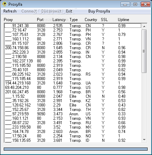Screen dimensions: 152x155
Task: Click uptime value 0.56
Action: pyautogui.click(x=122, y=92)
